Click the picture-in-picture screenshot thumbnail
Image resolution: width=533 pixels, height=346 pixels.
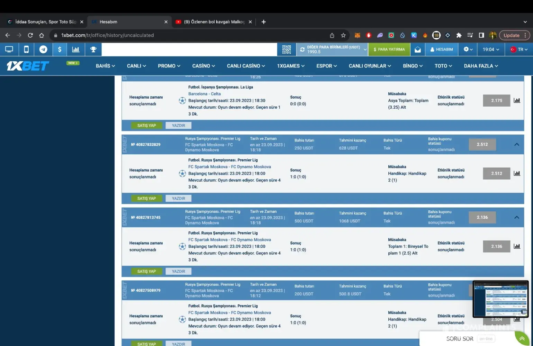[x=500, y=299]
